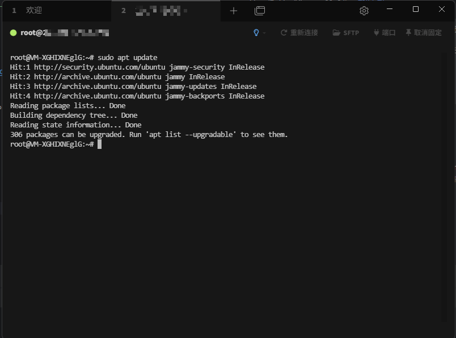Click the blue lightbulb icon
Viewport: 456px width, 338px height.
tap(256, 33)
